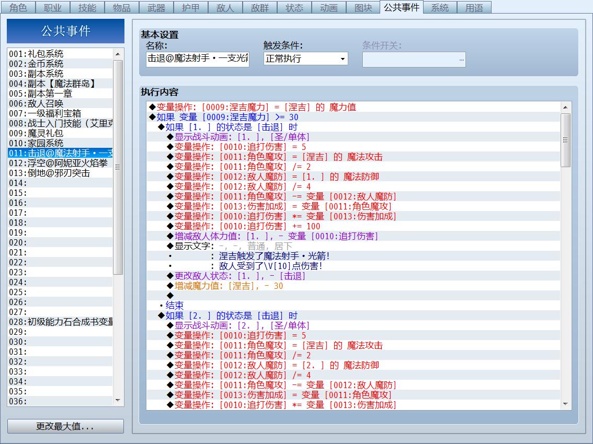
Task: Select line 涅吉触发了魔法射手·光箭!
Action: [353, 256]
